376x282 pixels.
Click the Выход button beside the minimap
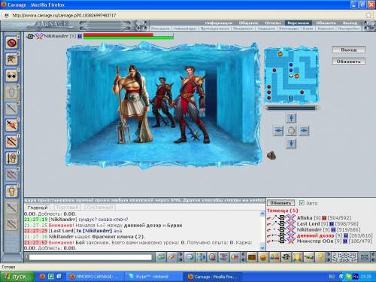click(x=349, y=50)
